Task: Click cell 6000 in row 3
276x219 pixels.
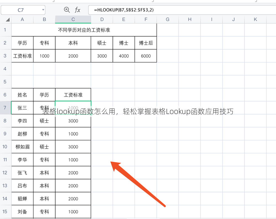Action: coord(146,56)
